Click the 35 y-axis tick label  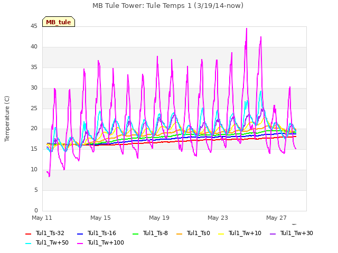click(34, 67)
